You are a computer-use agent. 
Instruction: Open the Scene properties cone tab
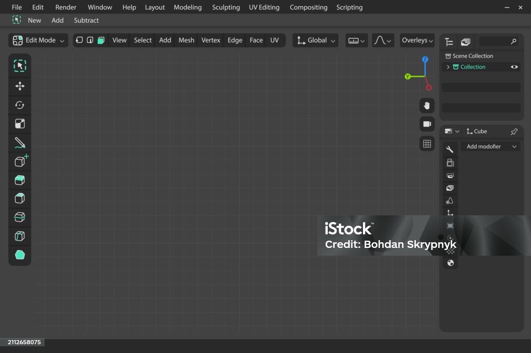(450, 201)
